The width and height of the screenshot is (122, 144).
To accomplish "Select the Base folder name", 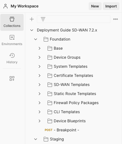I will (x=58, y=48).
